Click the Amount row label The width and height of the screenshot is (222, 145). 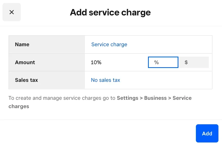click(25, 62)
